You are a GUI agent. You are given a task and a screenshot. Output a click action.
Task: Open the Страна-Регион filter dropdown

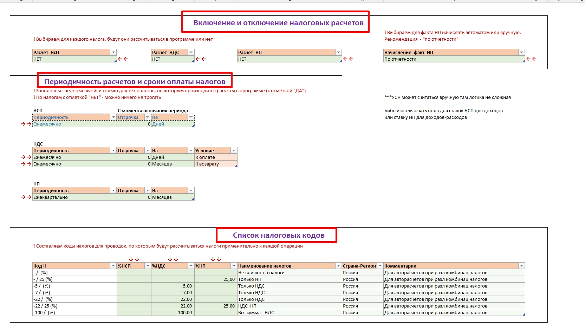pyautogui.click(x=380, y=266)
